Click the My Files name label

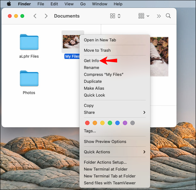tap(72, 56)
